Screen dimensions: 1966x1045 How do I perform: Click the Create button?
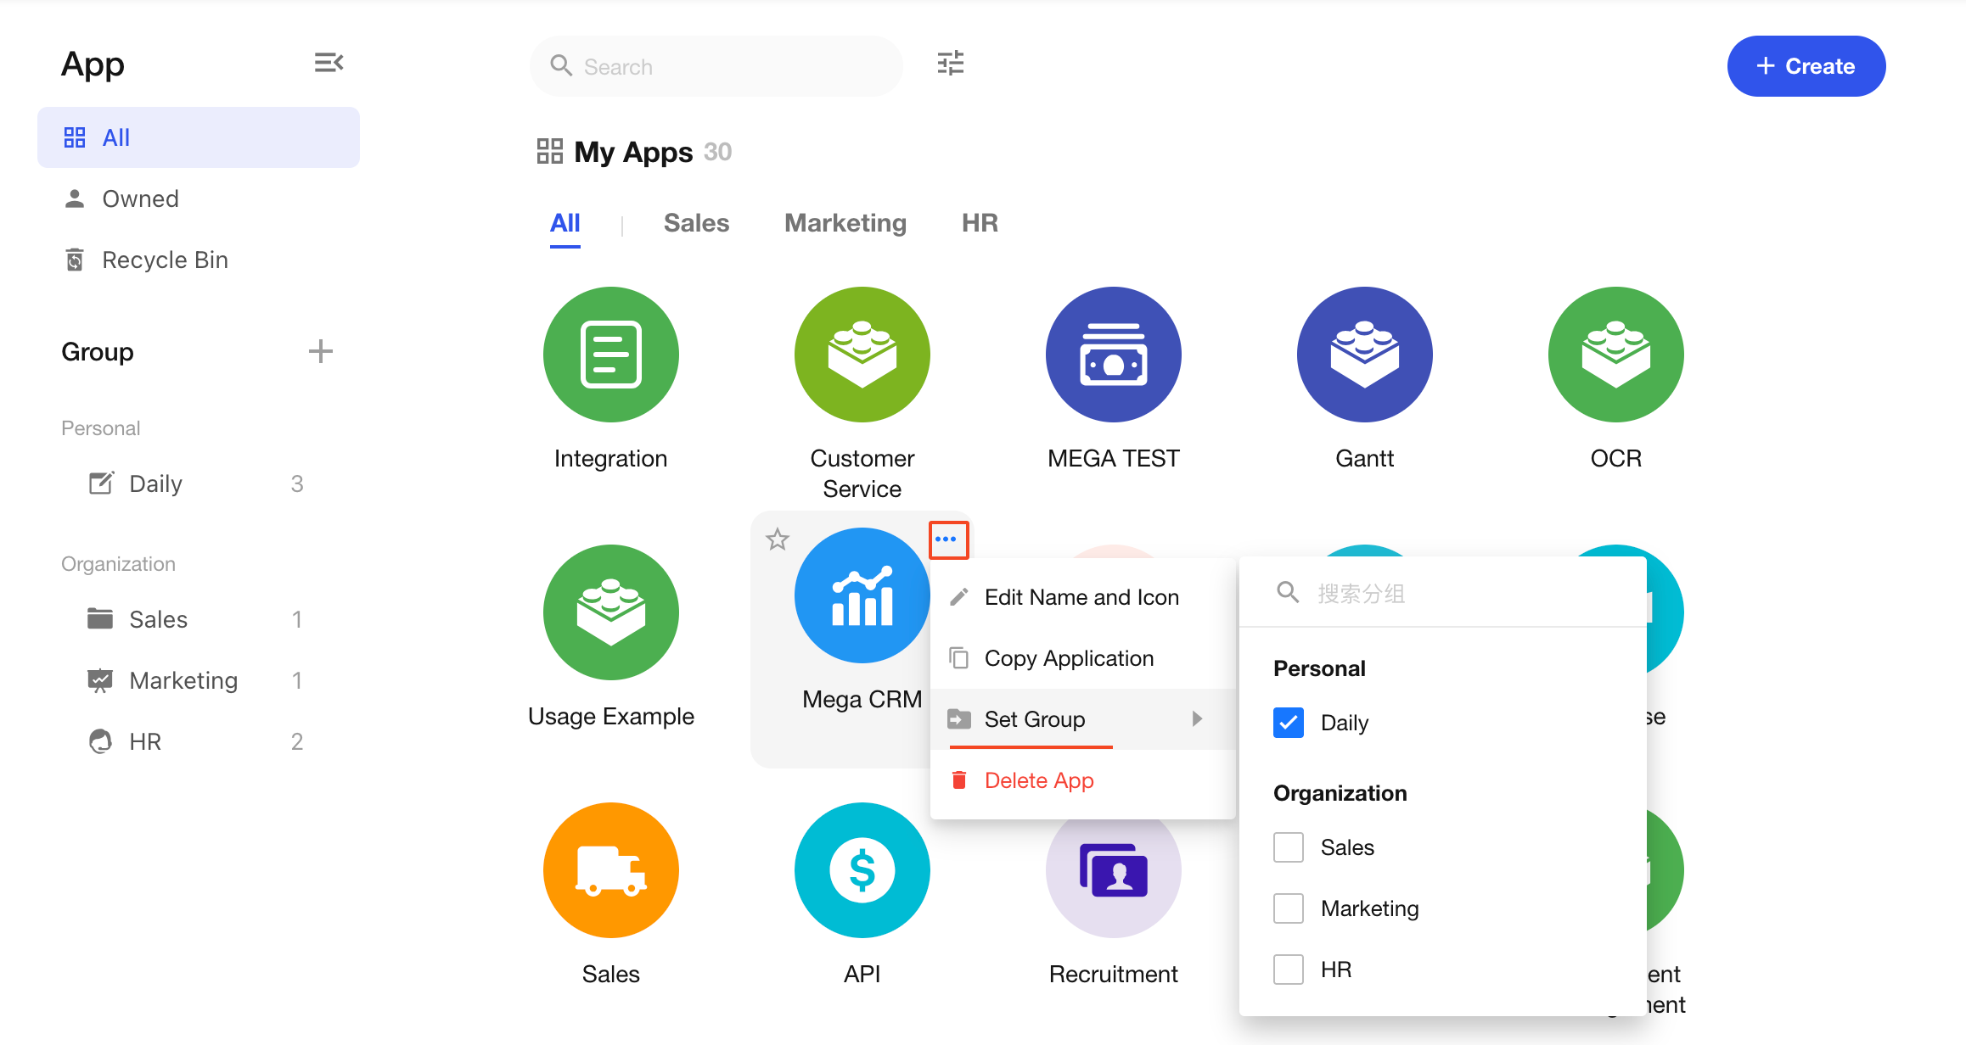1806,66
